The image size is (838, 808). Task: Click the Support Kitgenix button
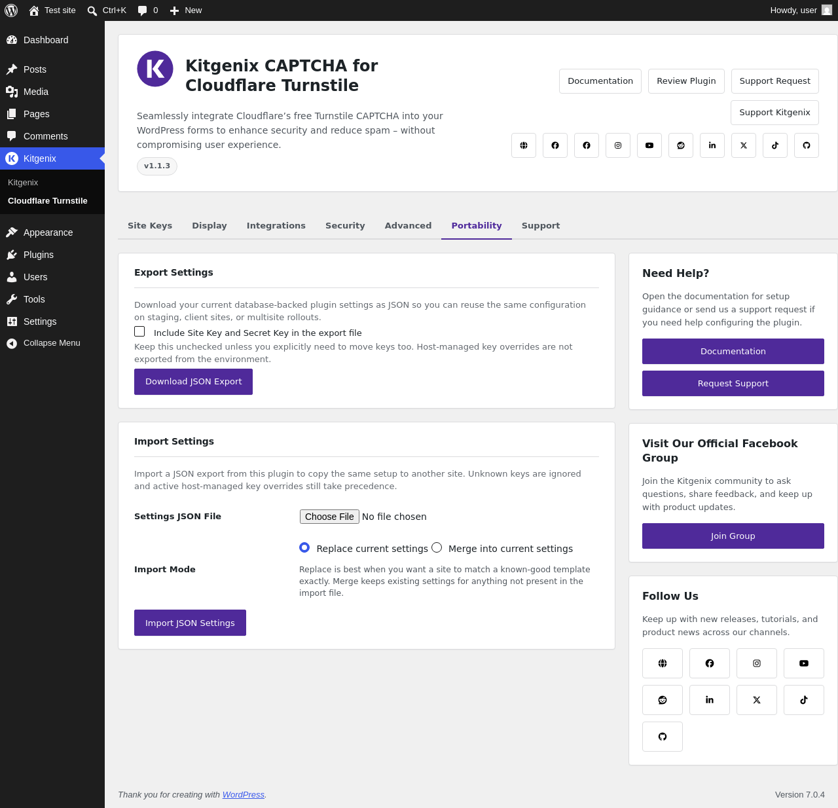775,113
